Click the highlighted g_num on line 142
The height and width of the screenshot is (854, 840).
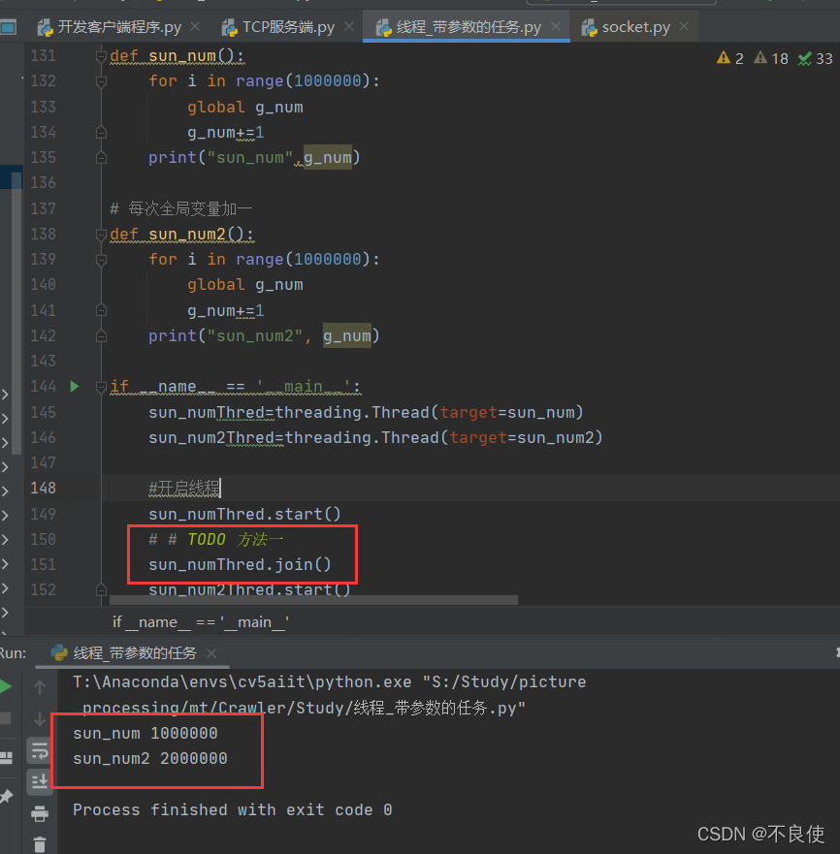pyautogui.click(x=346, y=336)
